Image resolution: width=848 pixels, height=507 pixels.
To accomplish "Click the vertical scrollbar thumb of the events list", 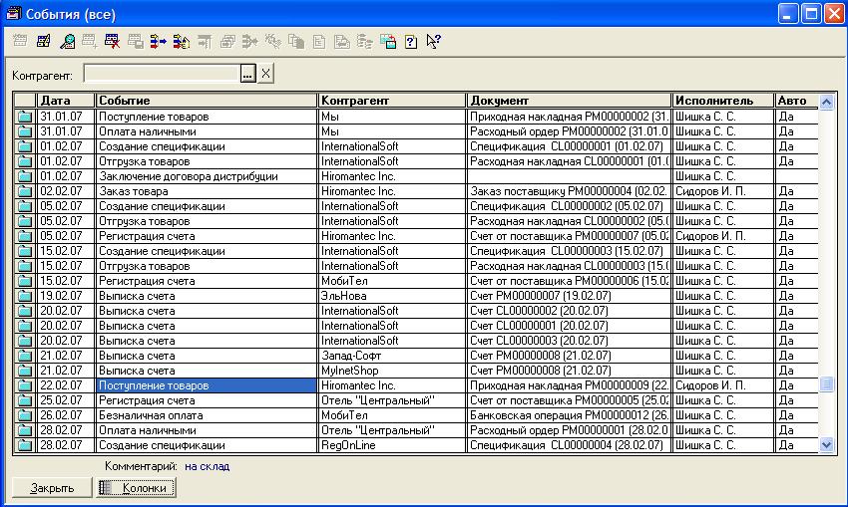I will tap(826, 383).
